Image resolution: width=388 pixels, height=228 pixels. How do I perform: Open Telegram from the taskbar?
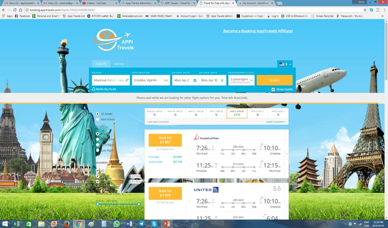pyautogui.click(x=141, y=224)
